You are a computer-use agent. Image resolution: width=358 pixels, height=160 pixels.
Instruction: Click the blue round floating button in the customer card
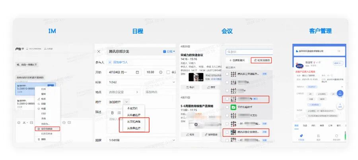[340, 93]
